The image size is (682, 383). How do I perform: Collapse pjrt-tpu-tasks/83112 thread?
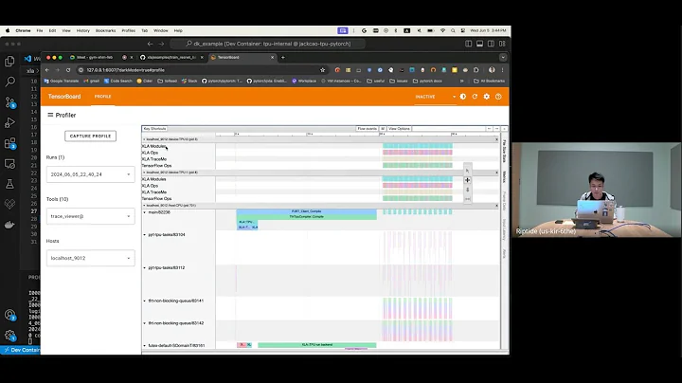point(145,267)
